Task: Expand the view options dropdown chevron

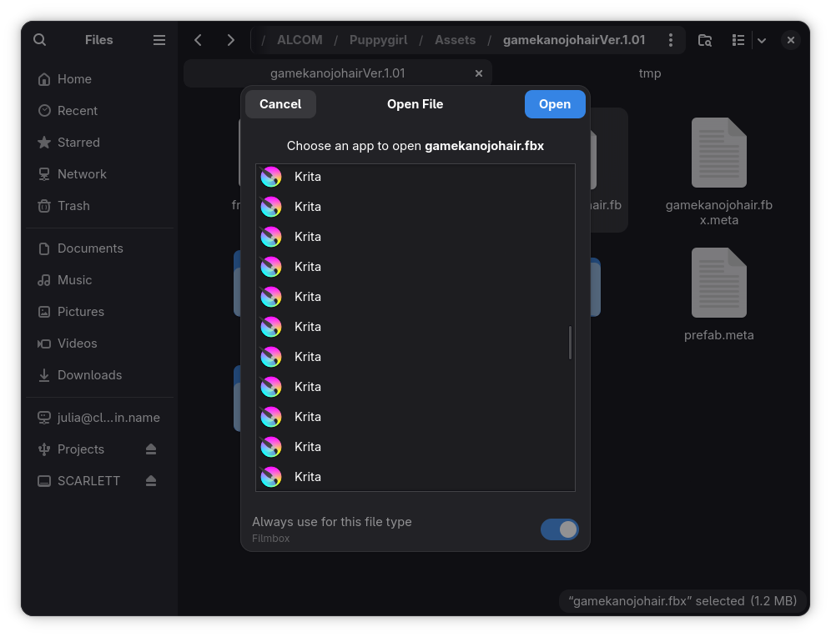Action: 761,40
